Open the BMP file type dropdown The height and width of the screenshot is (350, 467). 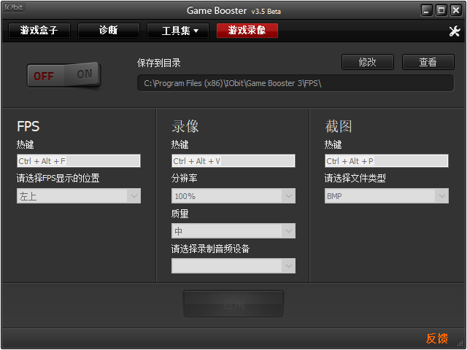point(387,196)
